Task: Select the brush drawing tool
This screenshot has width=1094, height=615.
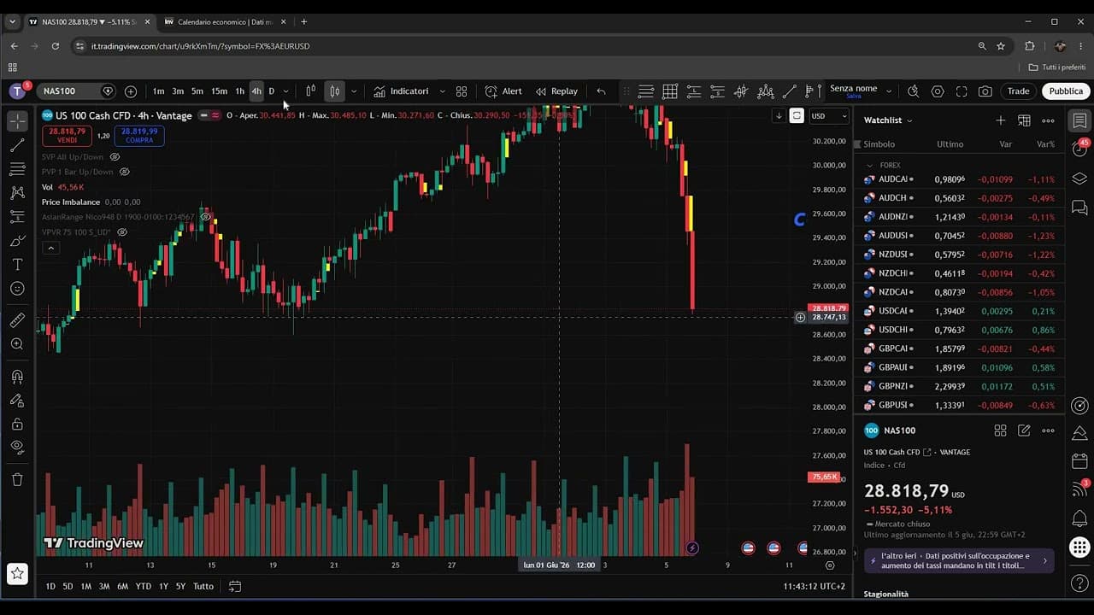Action: point(17,241)
